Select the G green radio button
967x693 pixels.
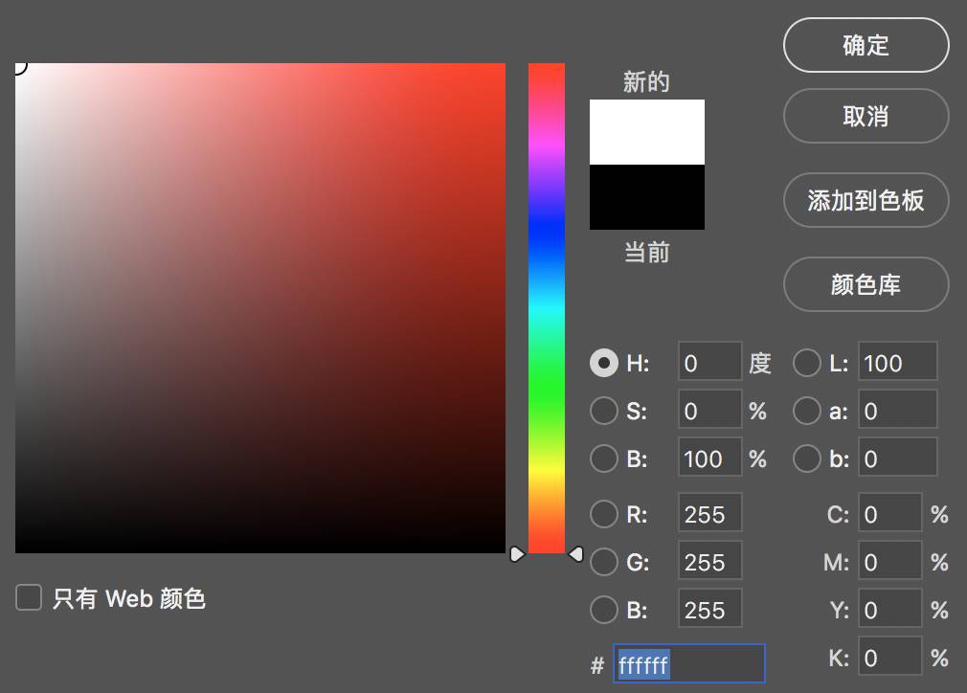pyautogui.click(x=604, y=562)
